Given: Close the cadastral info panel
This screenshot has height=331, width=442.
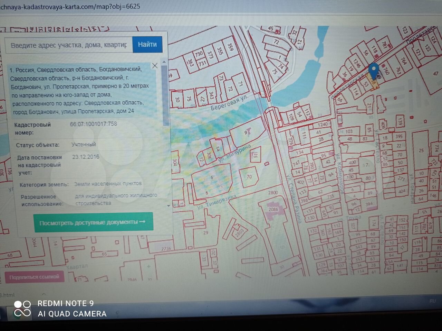Looking at the screenshot, I should point(155,66).
